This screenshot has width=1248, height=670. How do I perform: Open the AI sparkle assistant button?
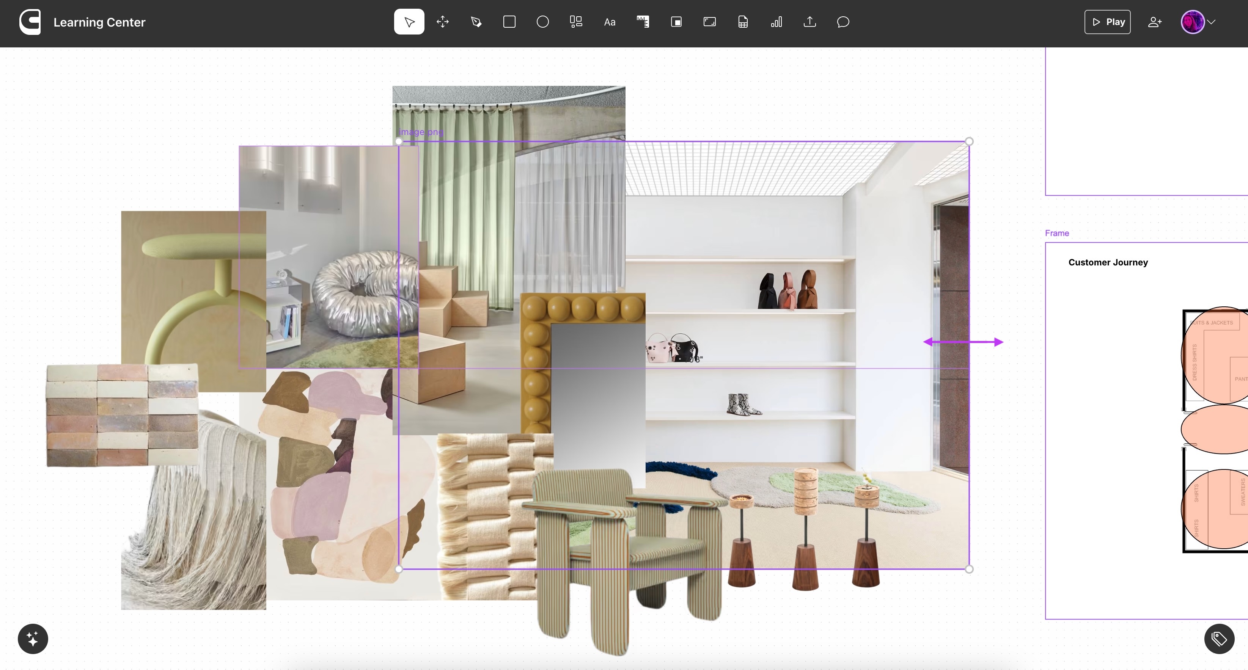pyautogui.click(x=33, y=639)
